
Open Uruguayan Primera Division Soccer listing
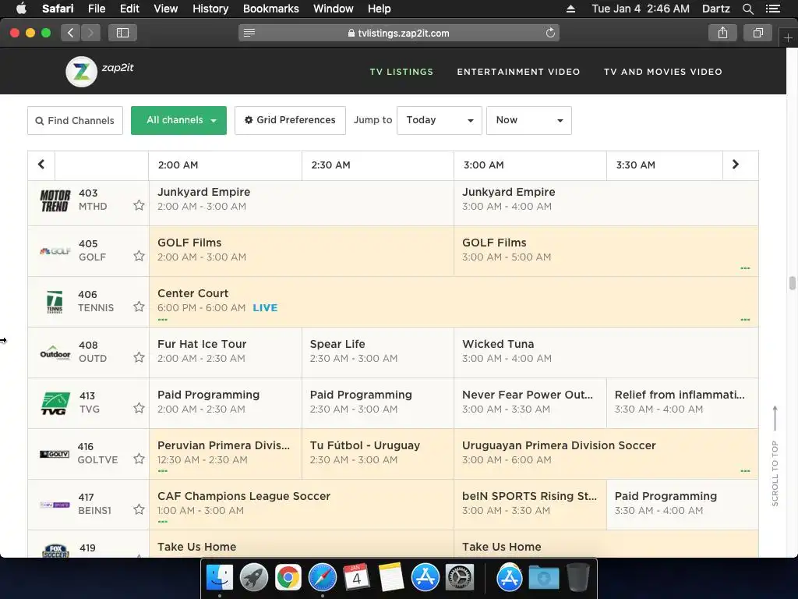click(606, 454)
